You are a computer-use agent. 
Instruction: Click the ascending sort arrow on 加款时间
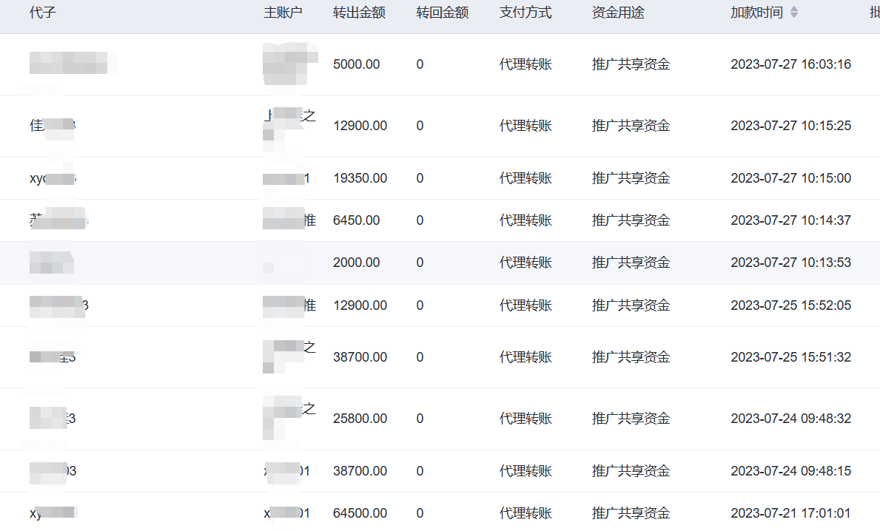(x=793, y=10)
